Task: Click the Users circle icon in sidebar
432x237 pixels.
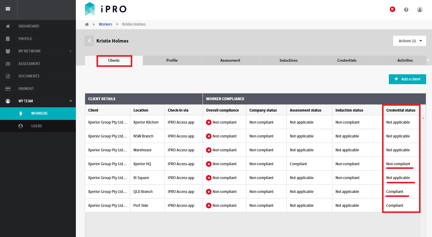Action: click(21, 126)
